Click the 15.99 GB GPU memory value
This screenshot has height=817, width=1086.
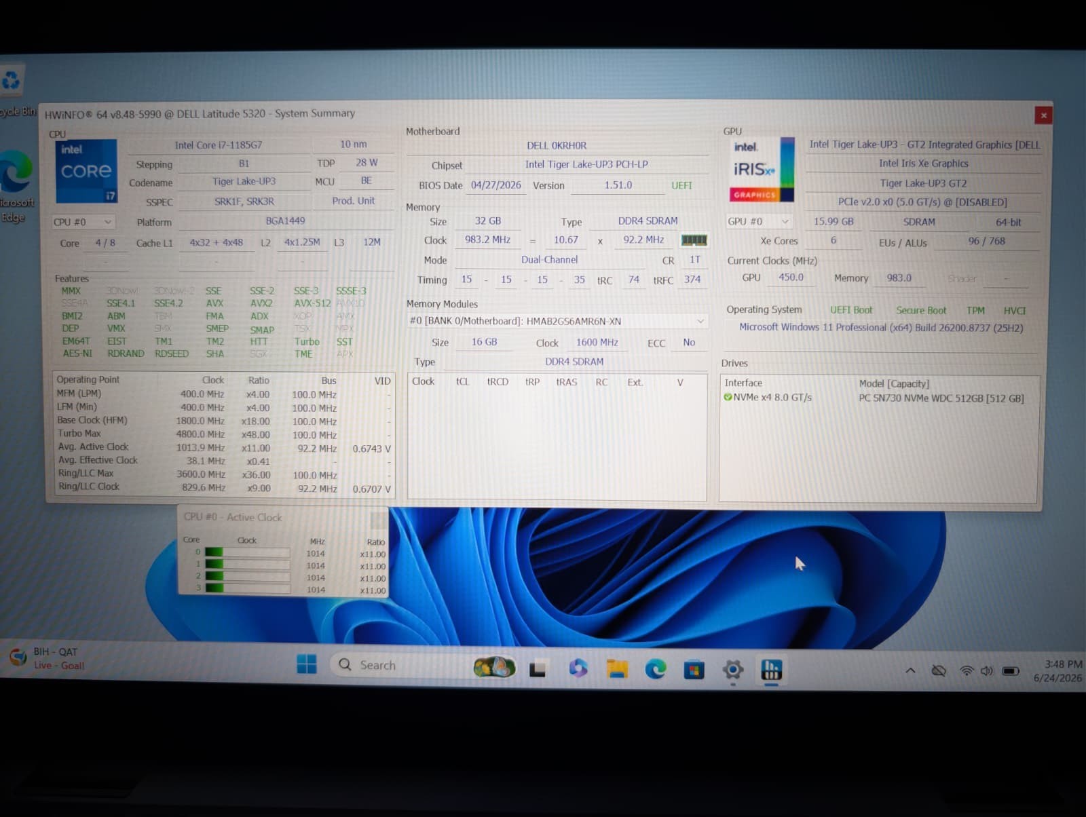coord(834,221)
